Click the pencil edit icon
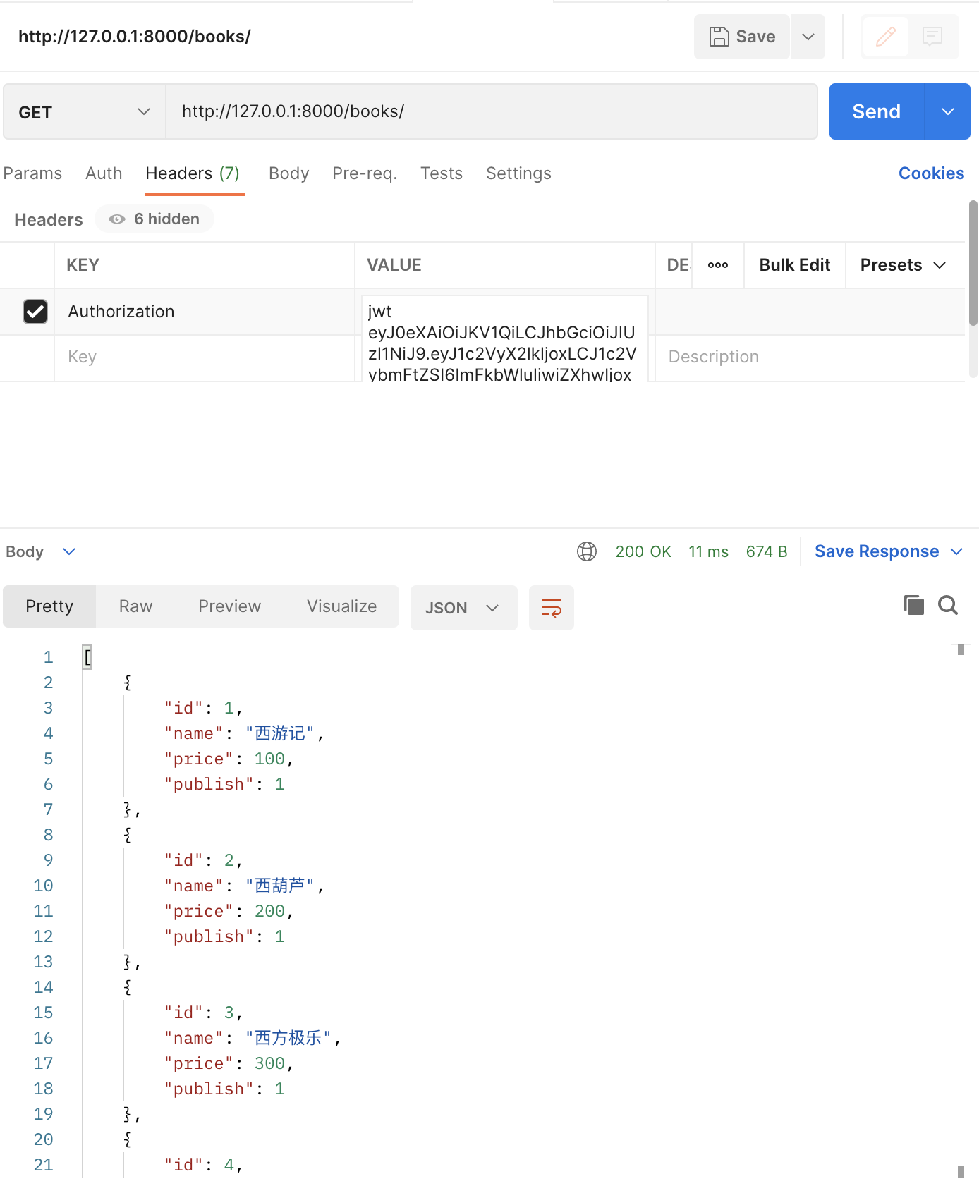 pyautogui.click(x=886, y=37)
